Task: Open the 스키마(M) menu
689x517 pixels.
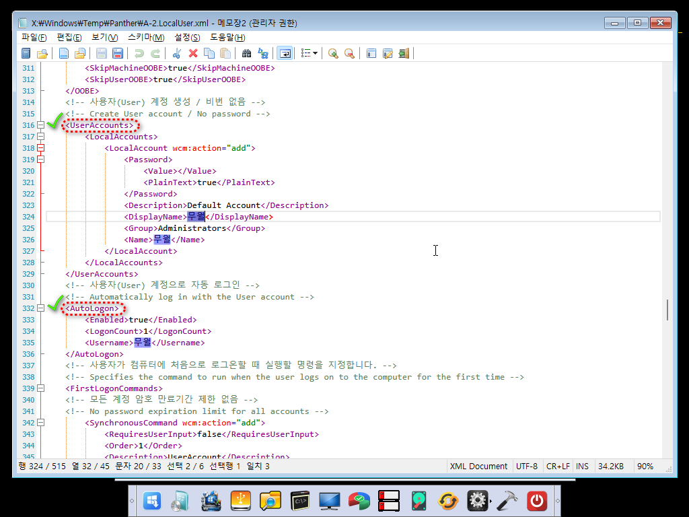Action: click(146, 38)
